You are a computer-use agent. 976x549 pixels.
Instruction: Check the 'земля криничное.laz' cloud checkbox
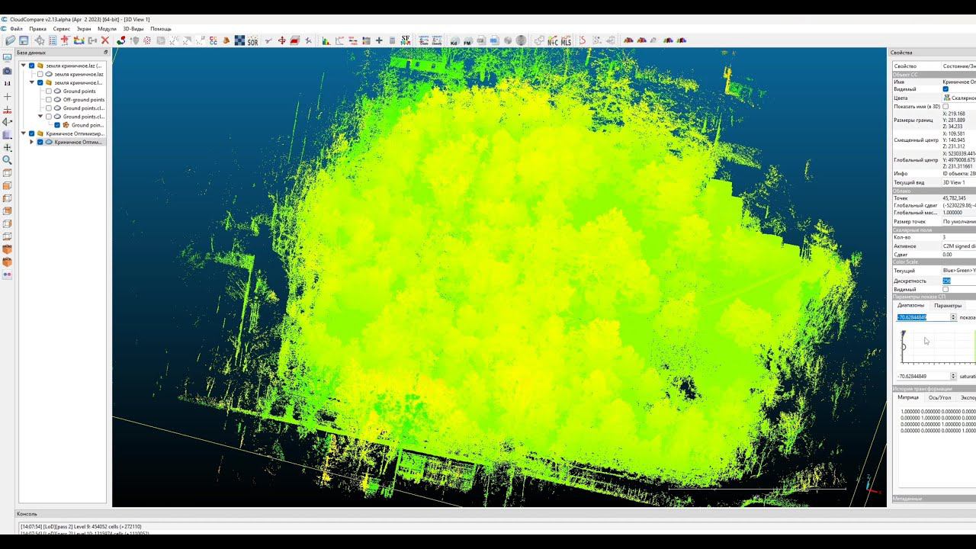40,74
